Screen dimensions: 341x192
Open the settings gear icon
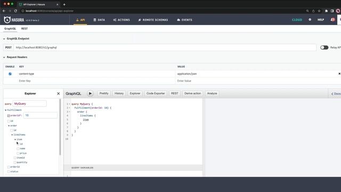click(x=310, y=20)
